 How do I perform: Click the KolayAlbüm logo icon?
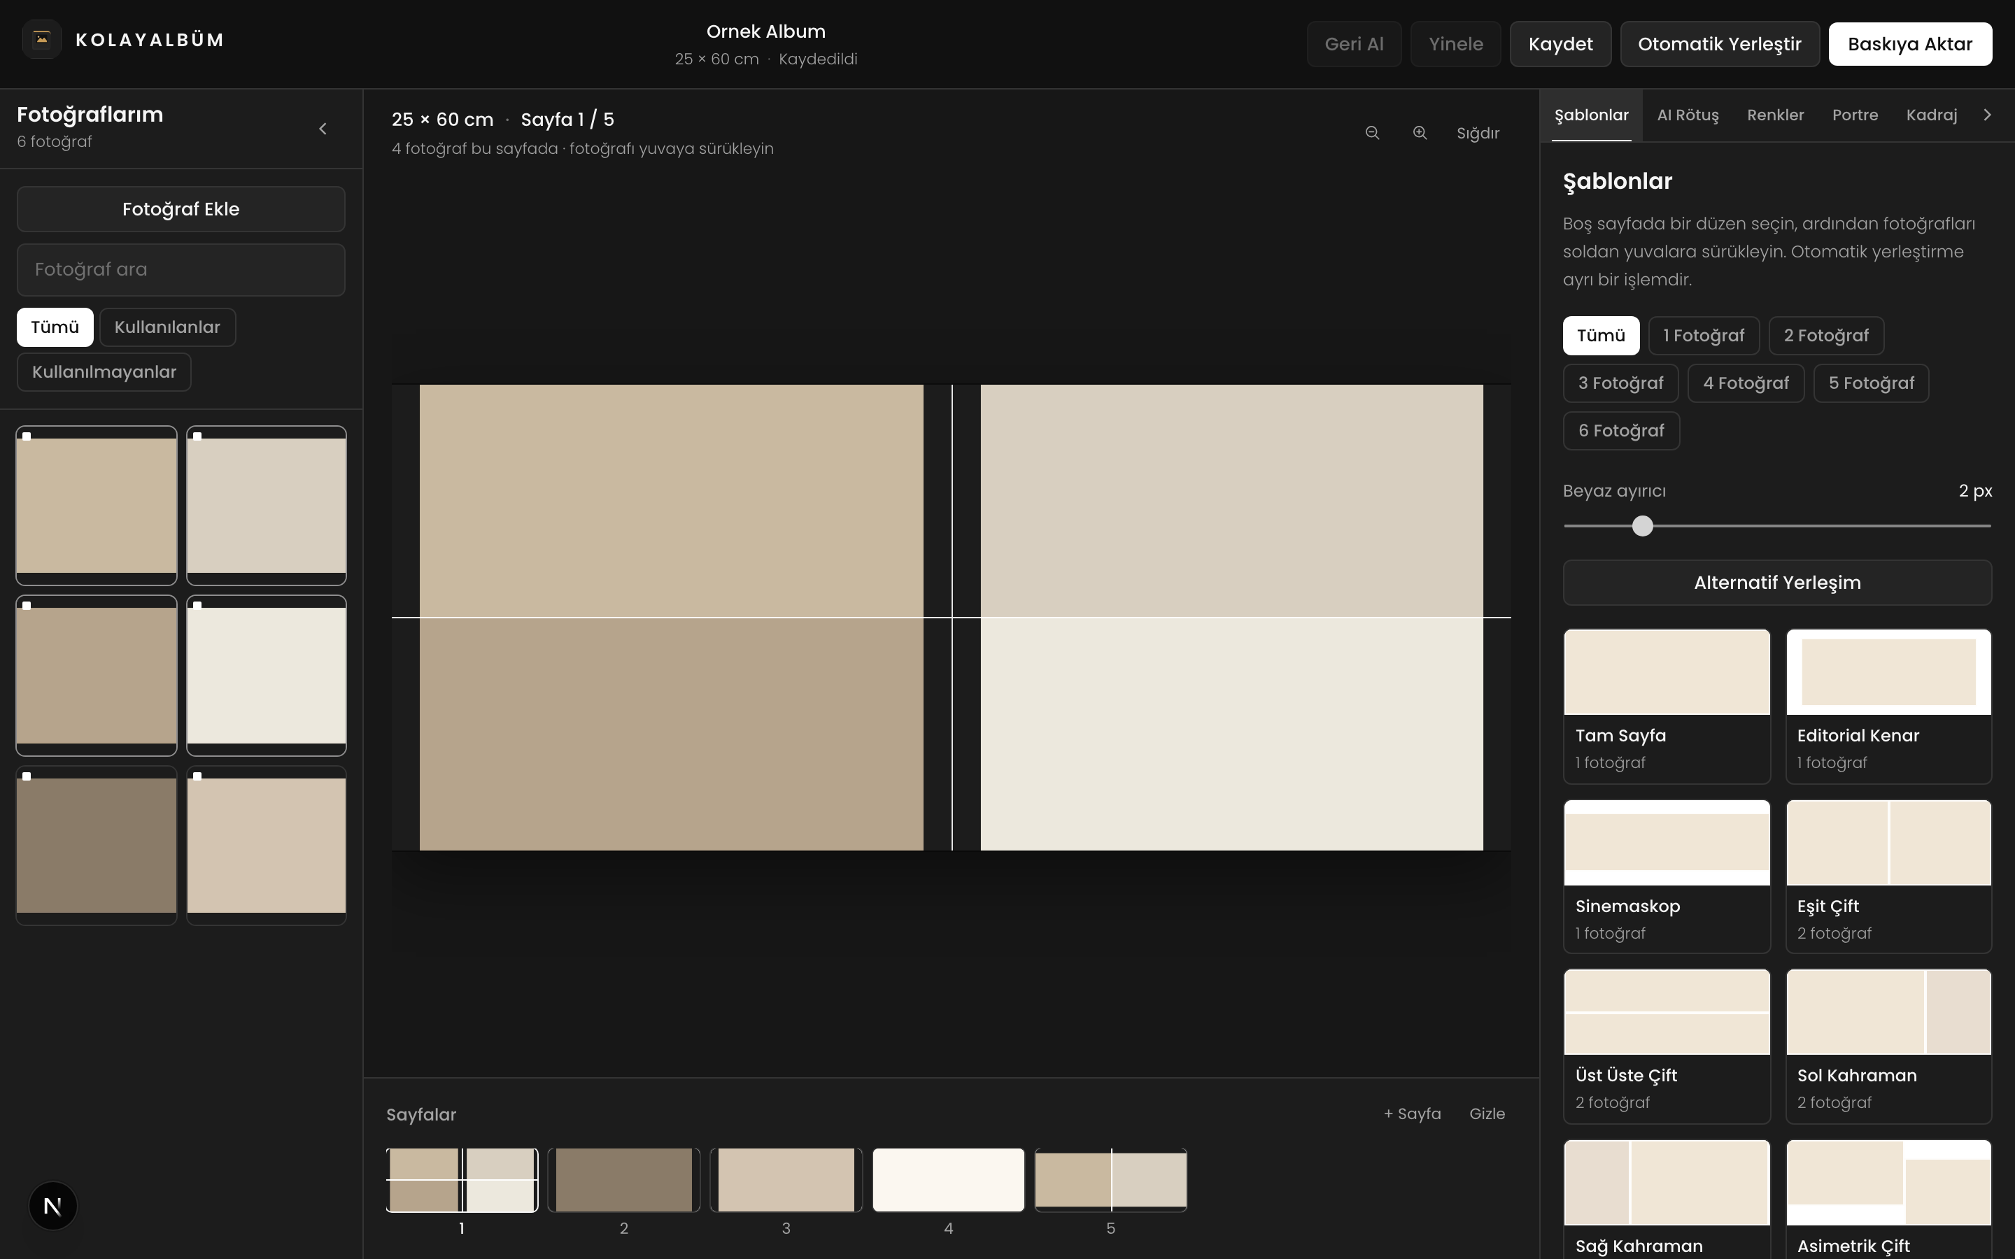[42, 39]
